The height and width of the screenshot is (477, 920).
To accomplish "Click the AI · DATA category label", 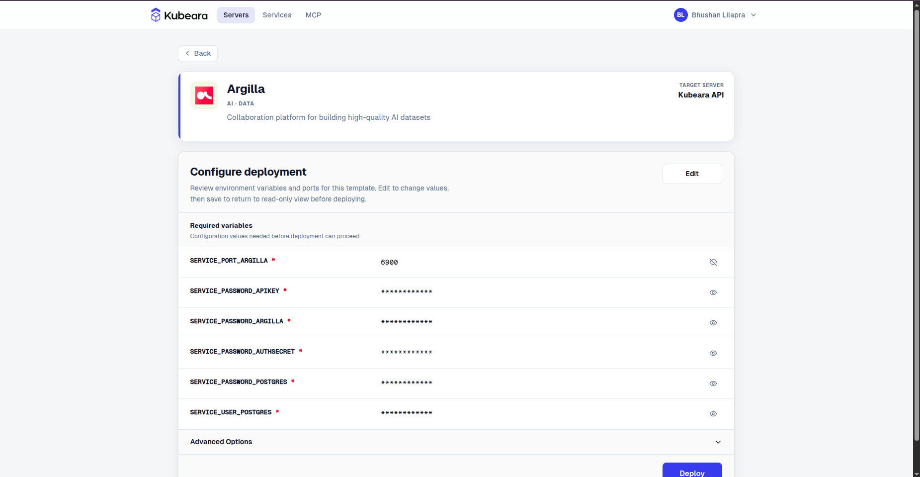I will pyautogui.click(x=241, y=103).
